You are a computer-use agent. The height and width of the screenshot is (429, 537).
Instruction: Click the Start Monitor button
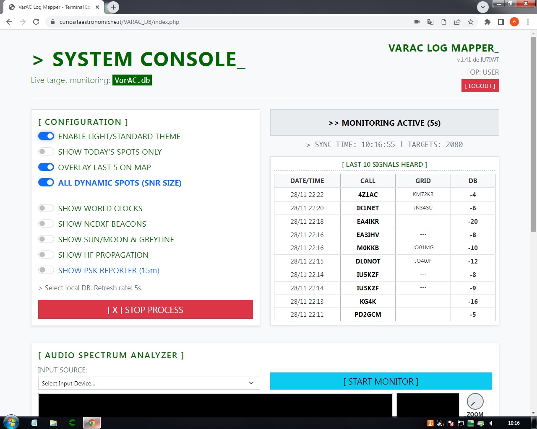(381, 381)
